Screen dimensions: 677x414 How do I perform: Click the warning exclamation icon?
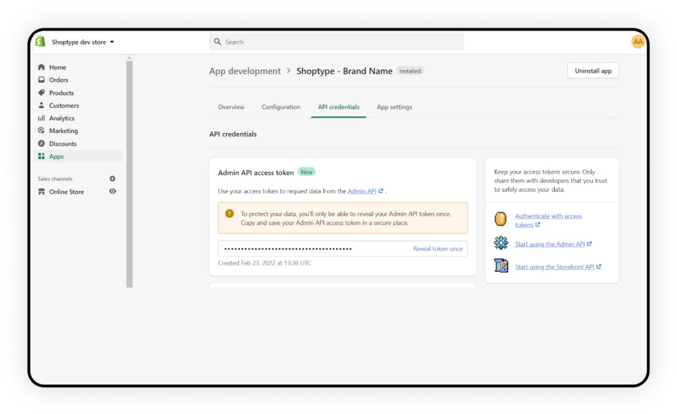(x=229, y=214)
